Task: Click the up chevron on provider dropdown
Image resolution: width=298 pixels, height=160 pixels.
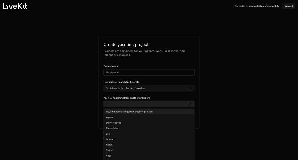Action: [x=190, y=104]
